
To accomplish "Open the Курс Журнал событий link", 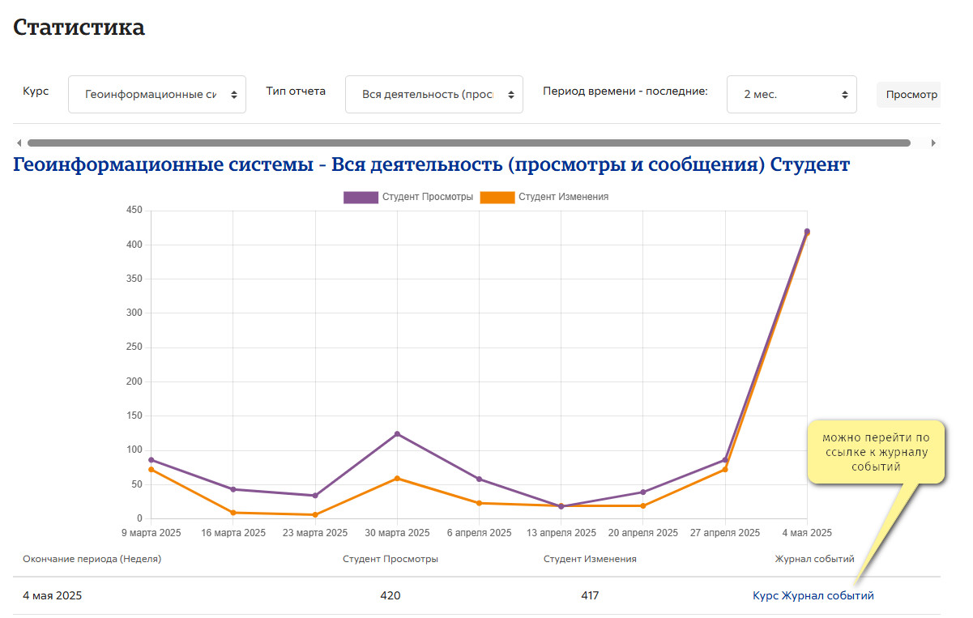I will [x=813, y=595].
